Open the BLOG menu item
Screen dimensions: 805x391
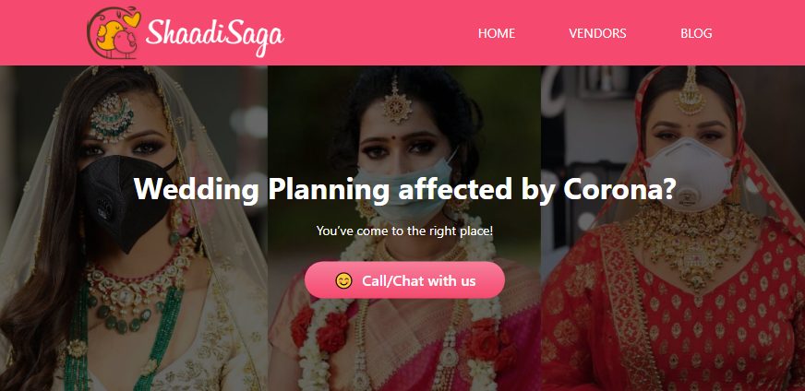pyautogui.click(x=696, y=33)
